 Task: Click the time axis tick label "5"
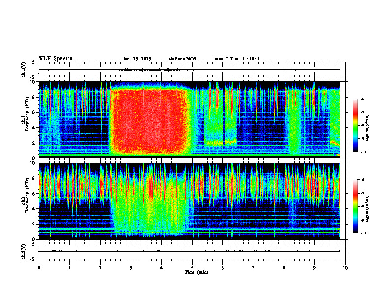tap(192, 268)
